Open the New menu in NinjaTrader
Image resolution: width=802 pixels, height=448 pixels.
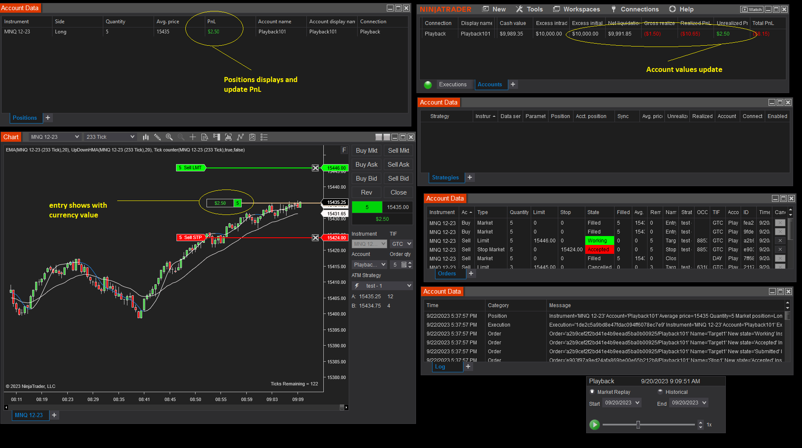pyautogui.click(x=494, y=9)
